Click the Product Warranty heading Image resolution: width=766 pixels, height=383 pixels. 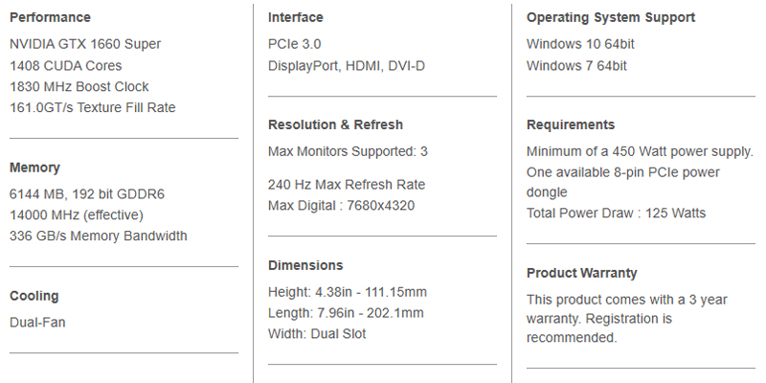[582, 273]
